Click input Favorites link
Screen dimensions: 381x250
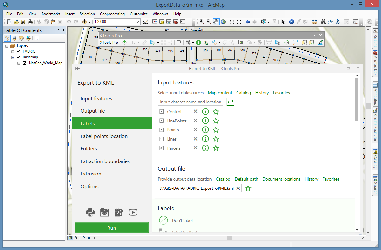click(281, 93)
